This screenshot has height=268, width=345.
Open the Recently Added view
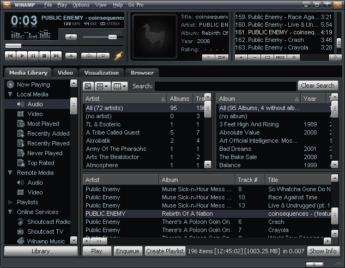point(48,133)
